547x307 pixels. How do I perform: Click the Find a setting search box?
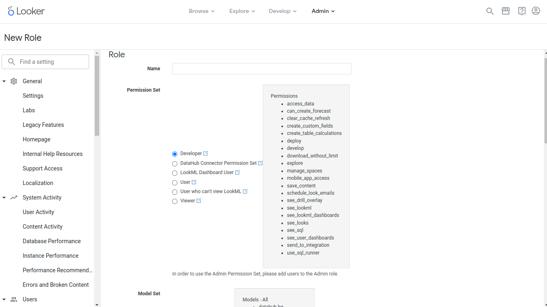pyautogui.click(x=45, y=62)
